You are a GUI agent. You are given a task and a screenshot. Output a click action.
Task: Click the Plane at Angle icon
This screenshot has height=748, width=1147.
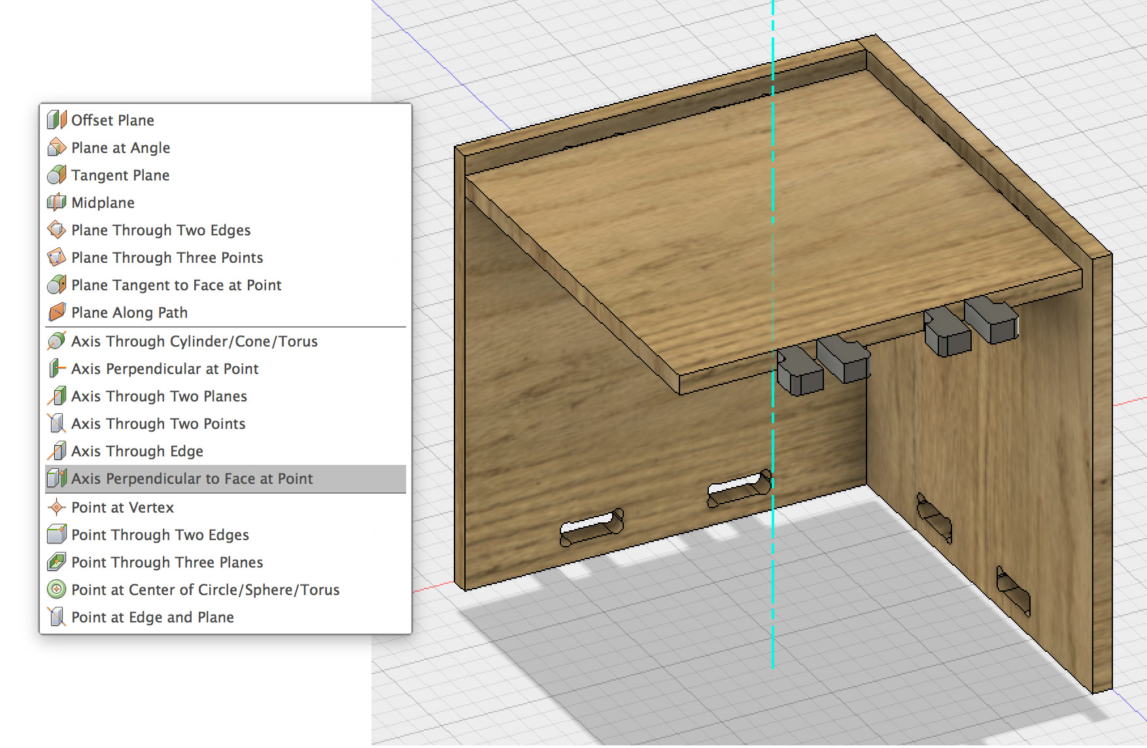[x=57, y=148]
